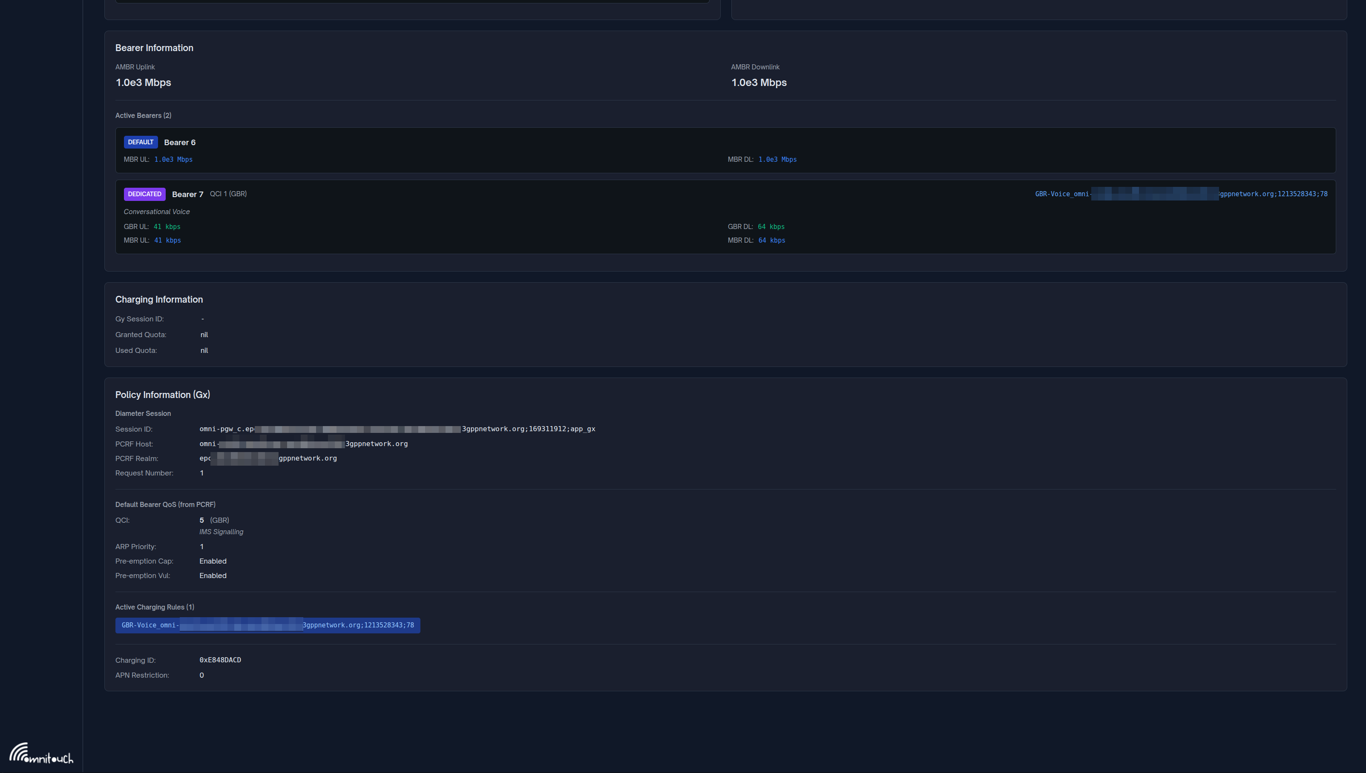Click the PCRF Realm value
This screenshot has height=773, width=1366.
267,458
